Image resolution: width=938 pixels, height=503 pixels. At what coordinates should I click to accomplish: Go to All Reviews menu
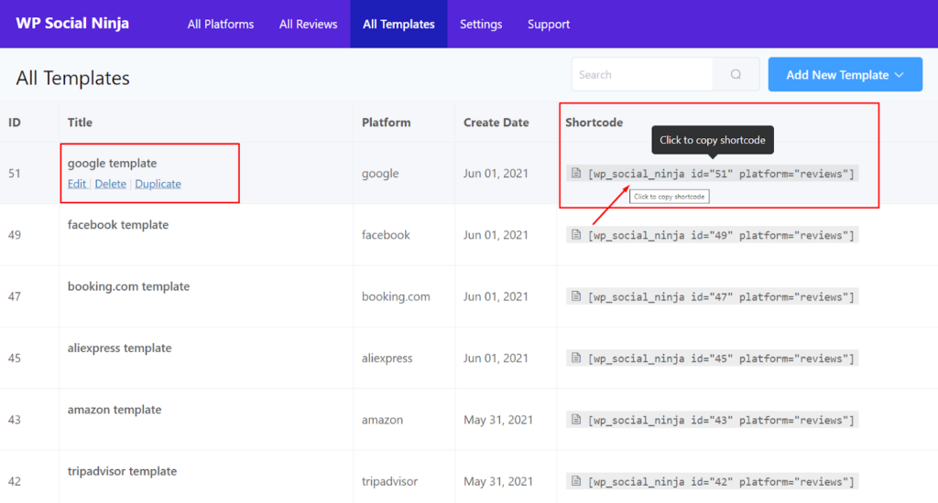308,25
